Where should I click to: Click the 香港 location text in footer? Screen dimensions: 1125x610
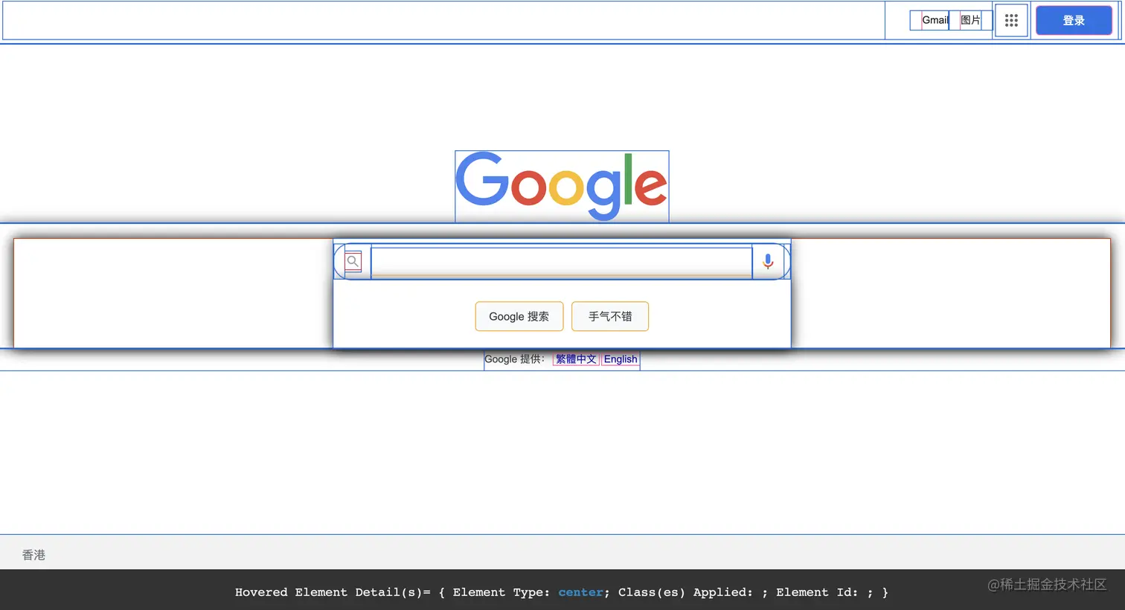click(33, 555)
